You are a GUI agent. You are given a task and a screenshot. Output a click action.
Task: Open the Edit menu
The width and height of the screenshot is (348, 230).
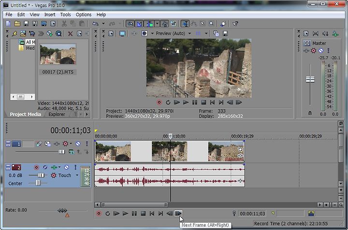21,14
